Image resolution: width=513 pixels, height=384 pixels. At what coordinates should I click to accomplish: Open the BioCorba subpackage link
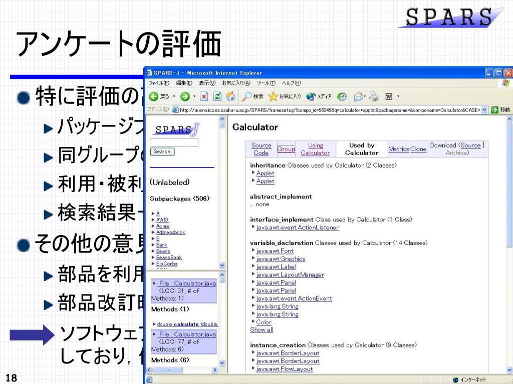click(166, 264)
